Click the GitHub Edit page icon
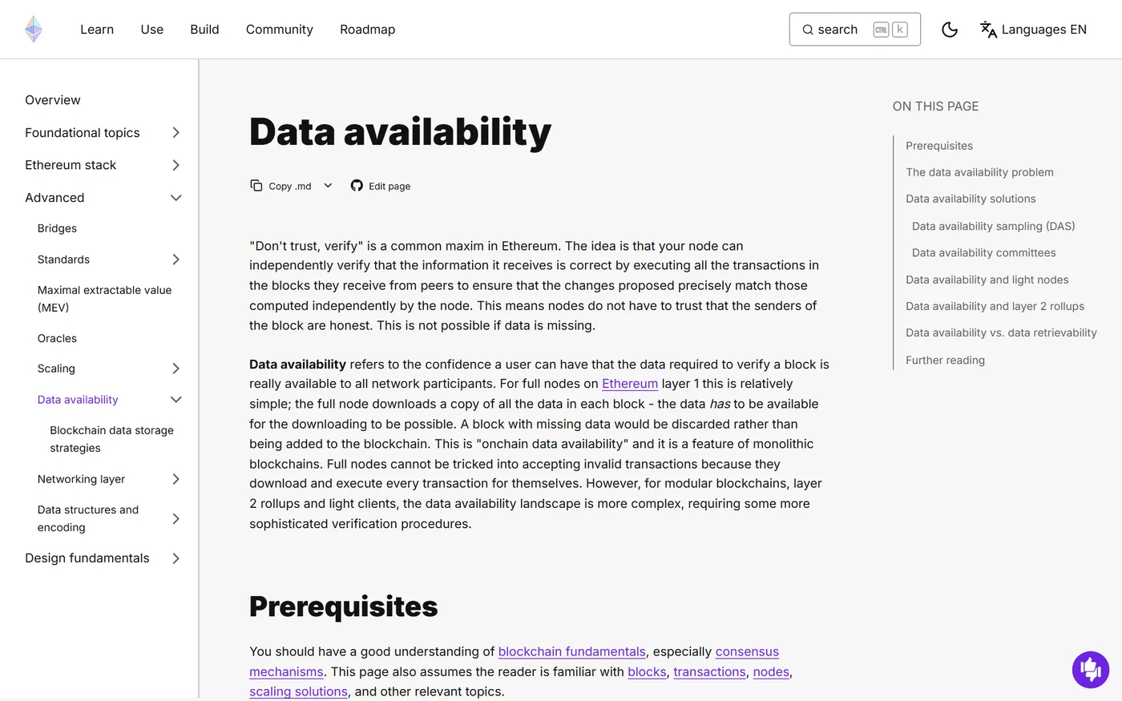 pyautogui.click(x=357, y=185)
